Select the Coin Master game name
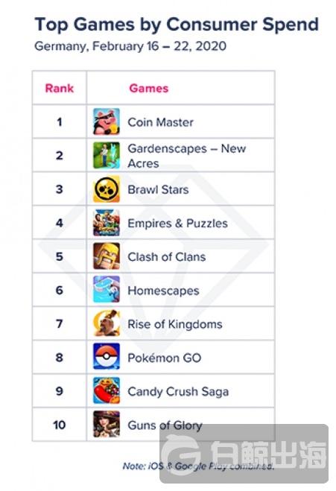 (160, 122)
